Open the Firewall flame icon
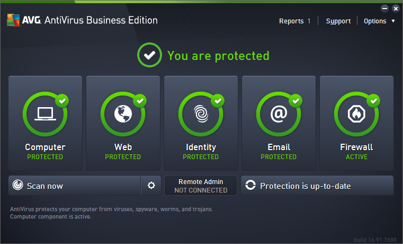The height and width of the screenshot is (244, 403). click(356, 114)
